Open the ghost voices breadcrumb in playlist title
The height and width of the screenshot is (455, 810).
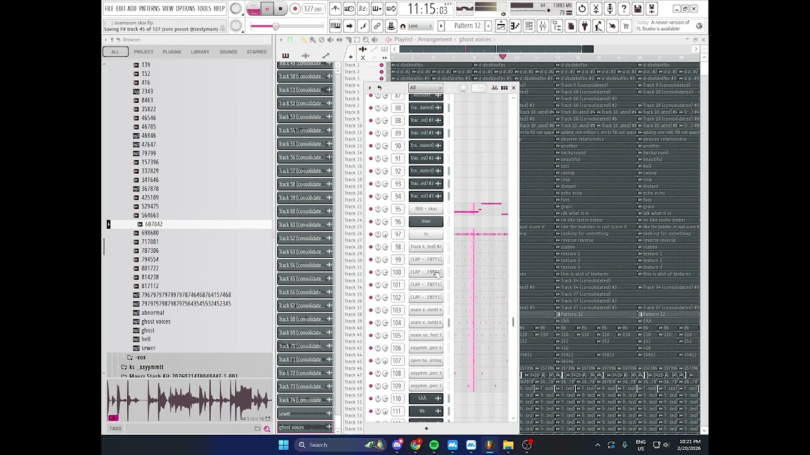475,39
